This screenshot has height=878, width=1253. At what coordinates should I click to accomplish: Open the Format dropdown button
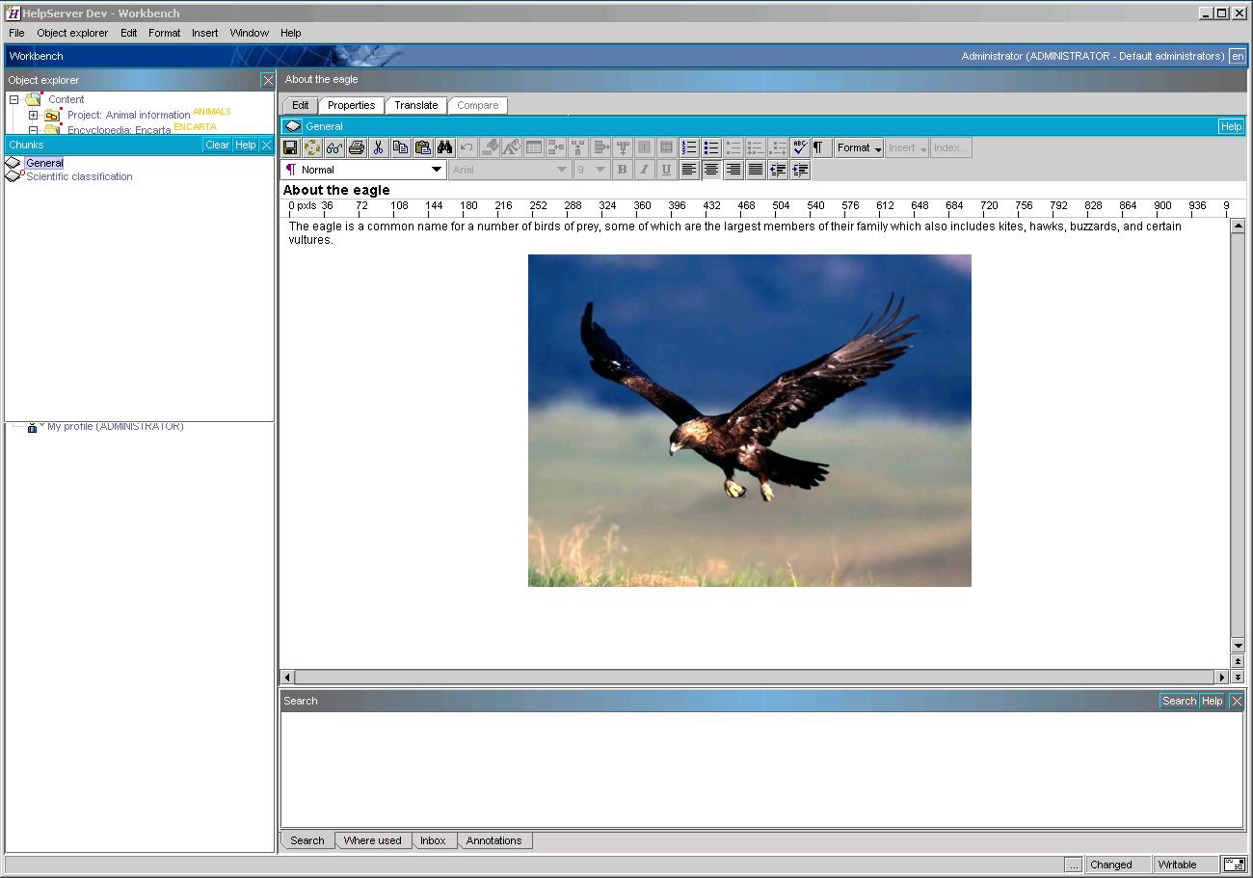click(x=858, y=147)
